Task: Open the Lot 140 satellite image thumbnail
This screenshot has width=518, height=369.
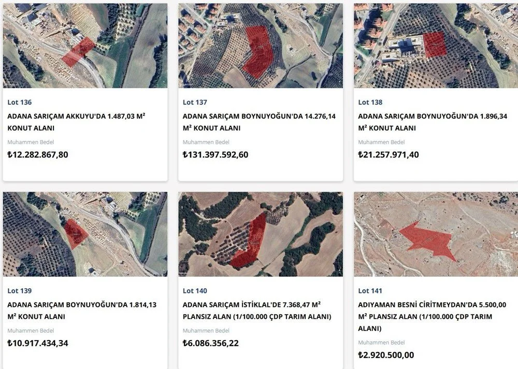Action: tap(261, 234)
